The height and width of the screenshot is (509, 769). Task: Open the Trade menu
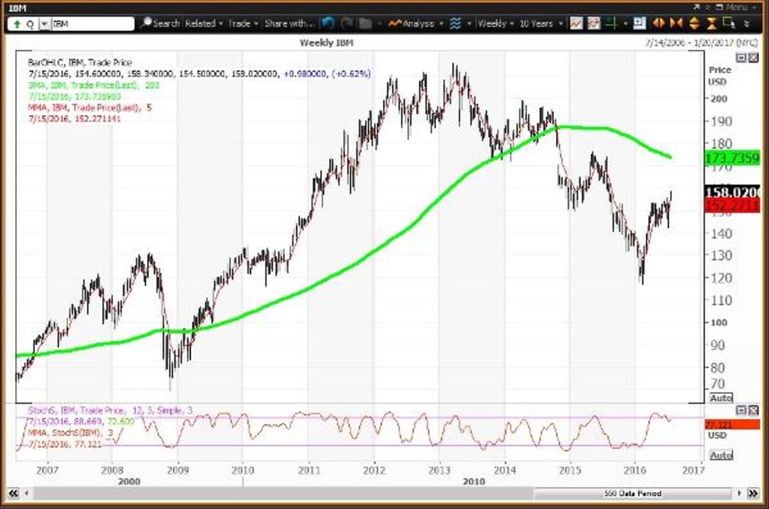tap(243, 23)
